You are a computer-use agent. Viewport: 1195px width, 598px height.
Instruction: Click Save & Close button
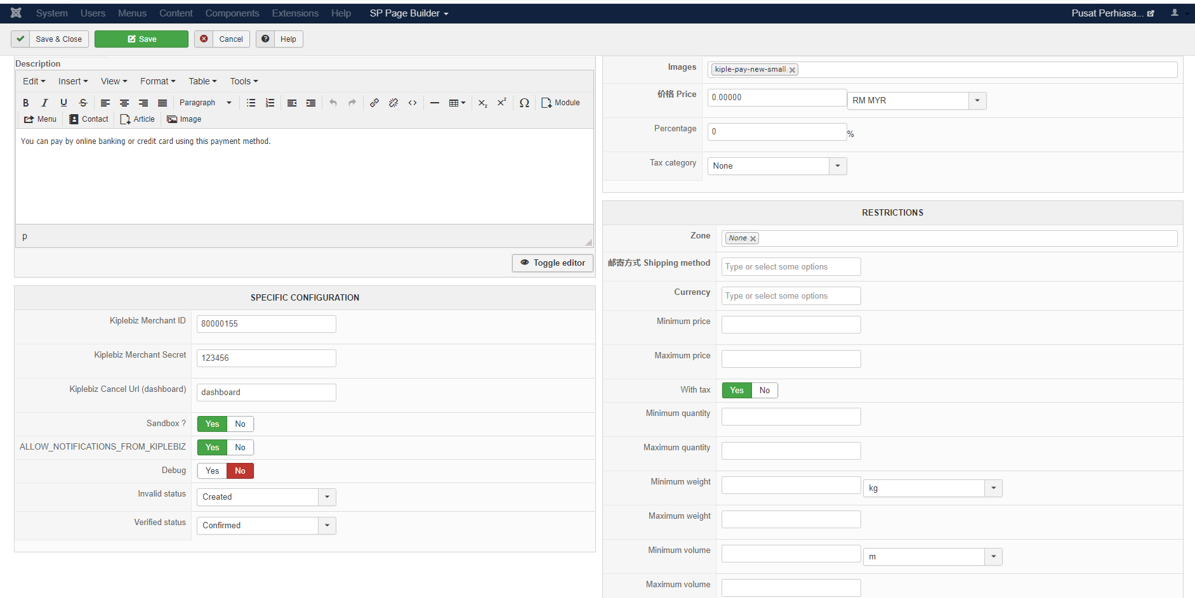tap(50, 39)
